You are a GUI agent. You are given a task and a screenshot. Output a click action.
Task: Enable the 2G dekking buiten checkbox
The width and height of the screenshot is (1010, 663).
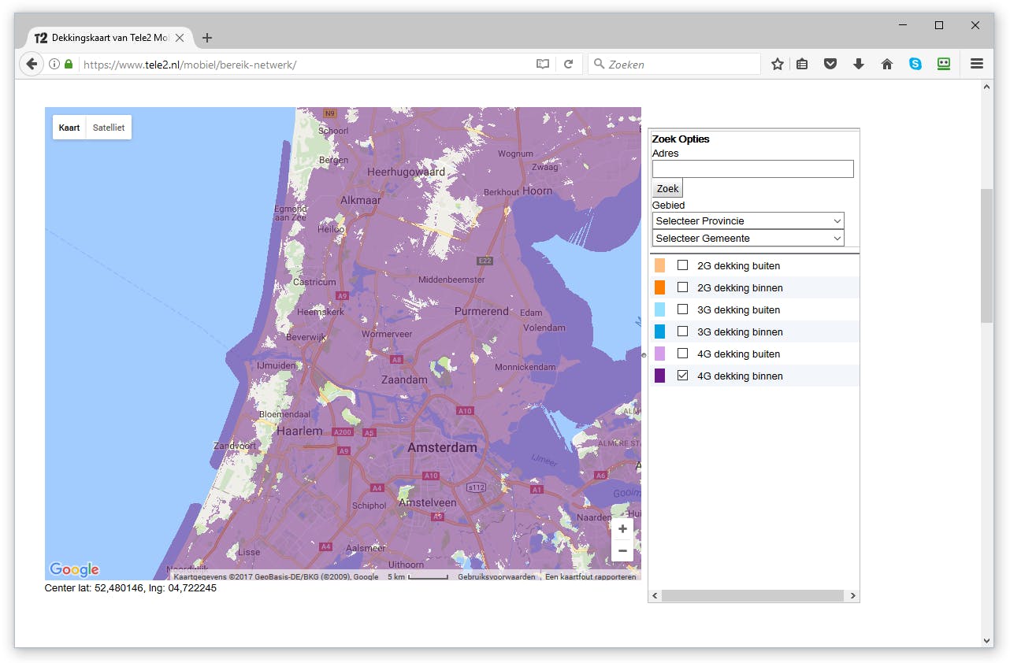pos(683,265)
